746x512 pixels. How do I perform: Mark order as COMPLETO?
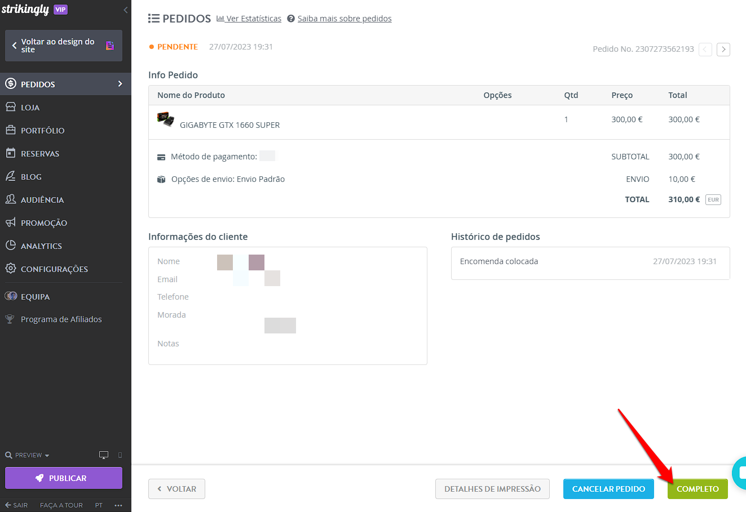tap(698, 489)
